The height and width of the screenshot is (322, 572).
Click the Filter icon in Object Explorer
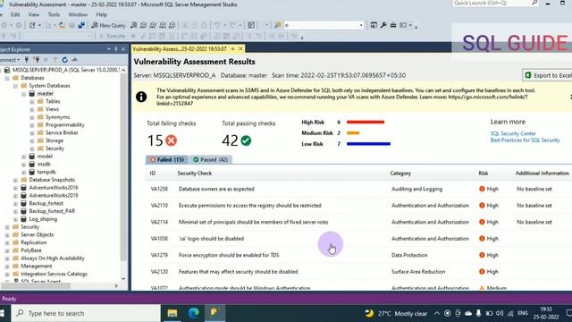click(55, 60)
